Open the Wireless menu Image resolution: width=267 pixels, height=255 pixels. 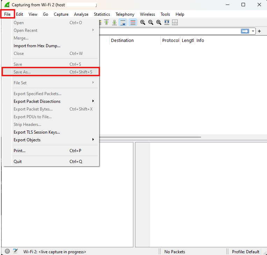[x=148, y=14]
